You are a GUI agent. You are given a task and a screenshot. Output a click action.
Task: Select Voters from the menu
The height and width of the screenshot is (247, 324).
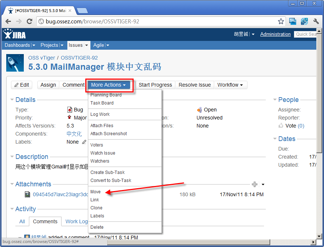(125, 145)
